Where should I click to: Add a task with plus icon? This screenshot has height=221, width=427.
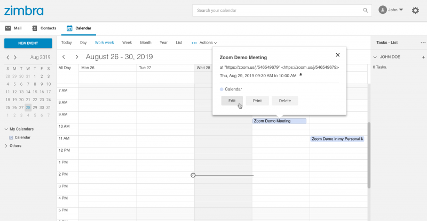(423, 57)
